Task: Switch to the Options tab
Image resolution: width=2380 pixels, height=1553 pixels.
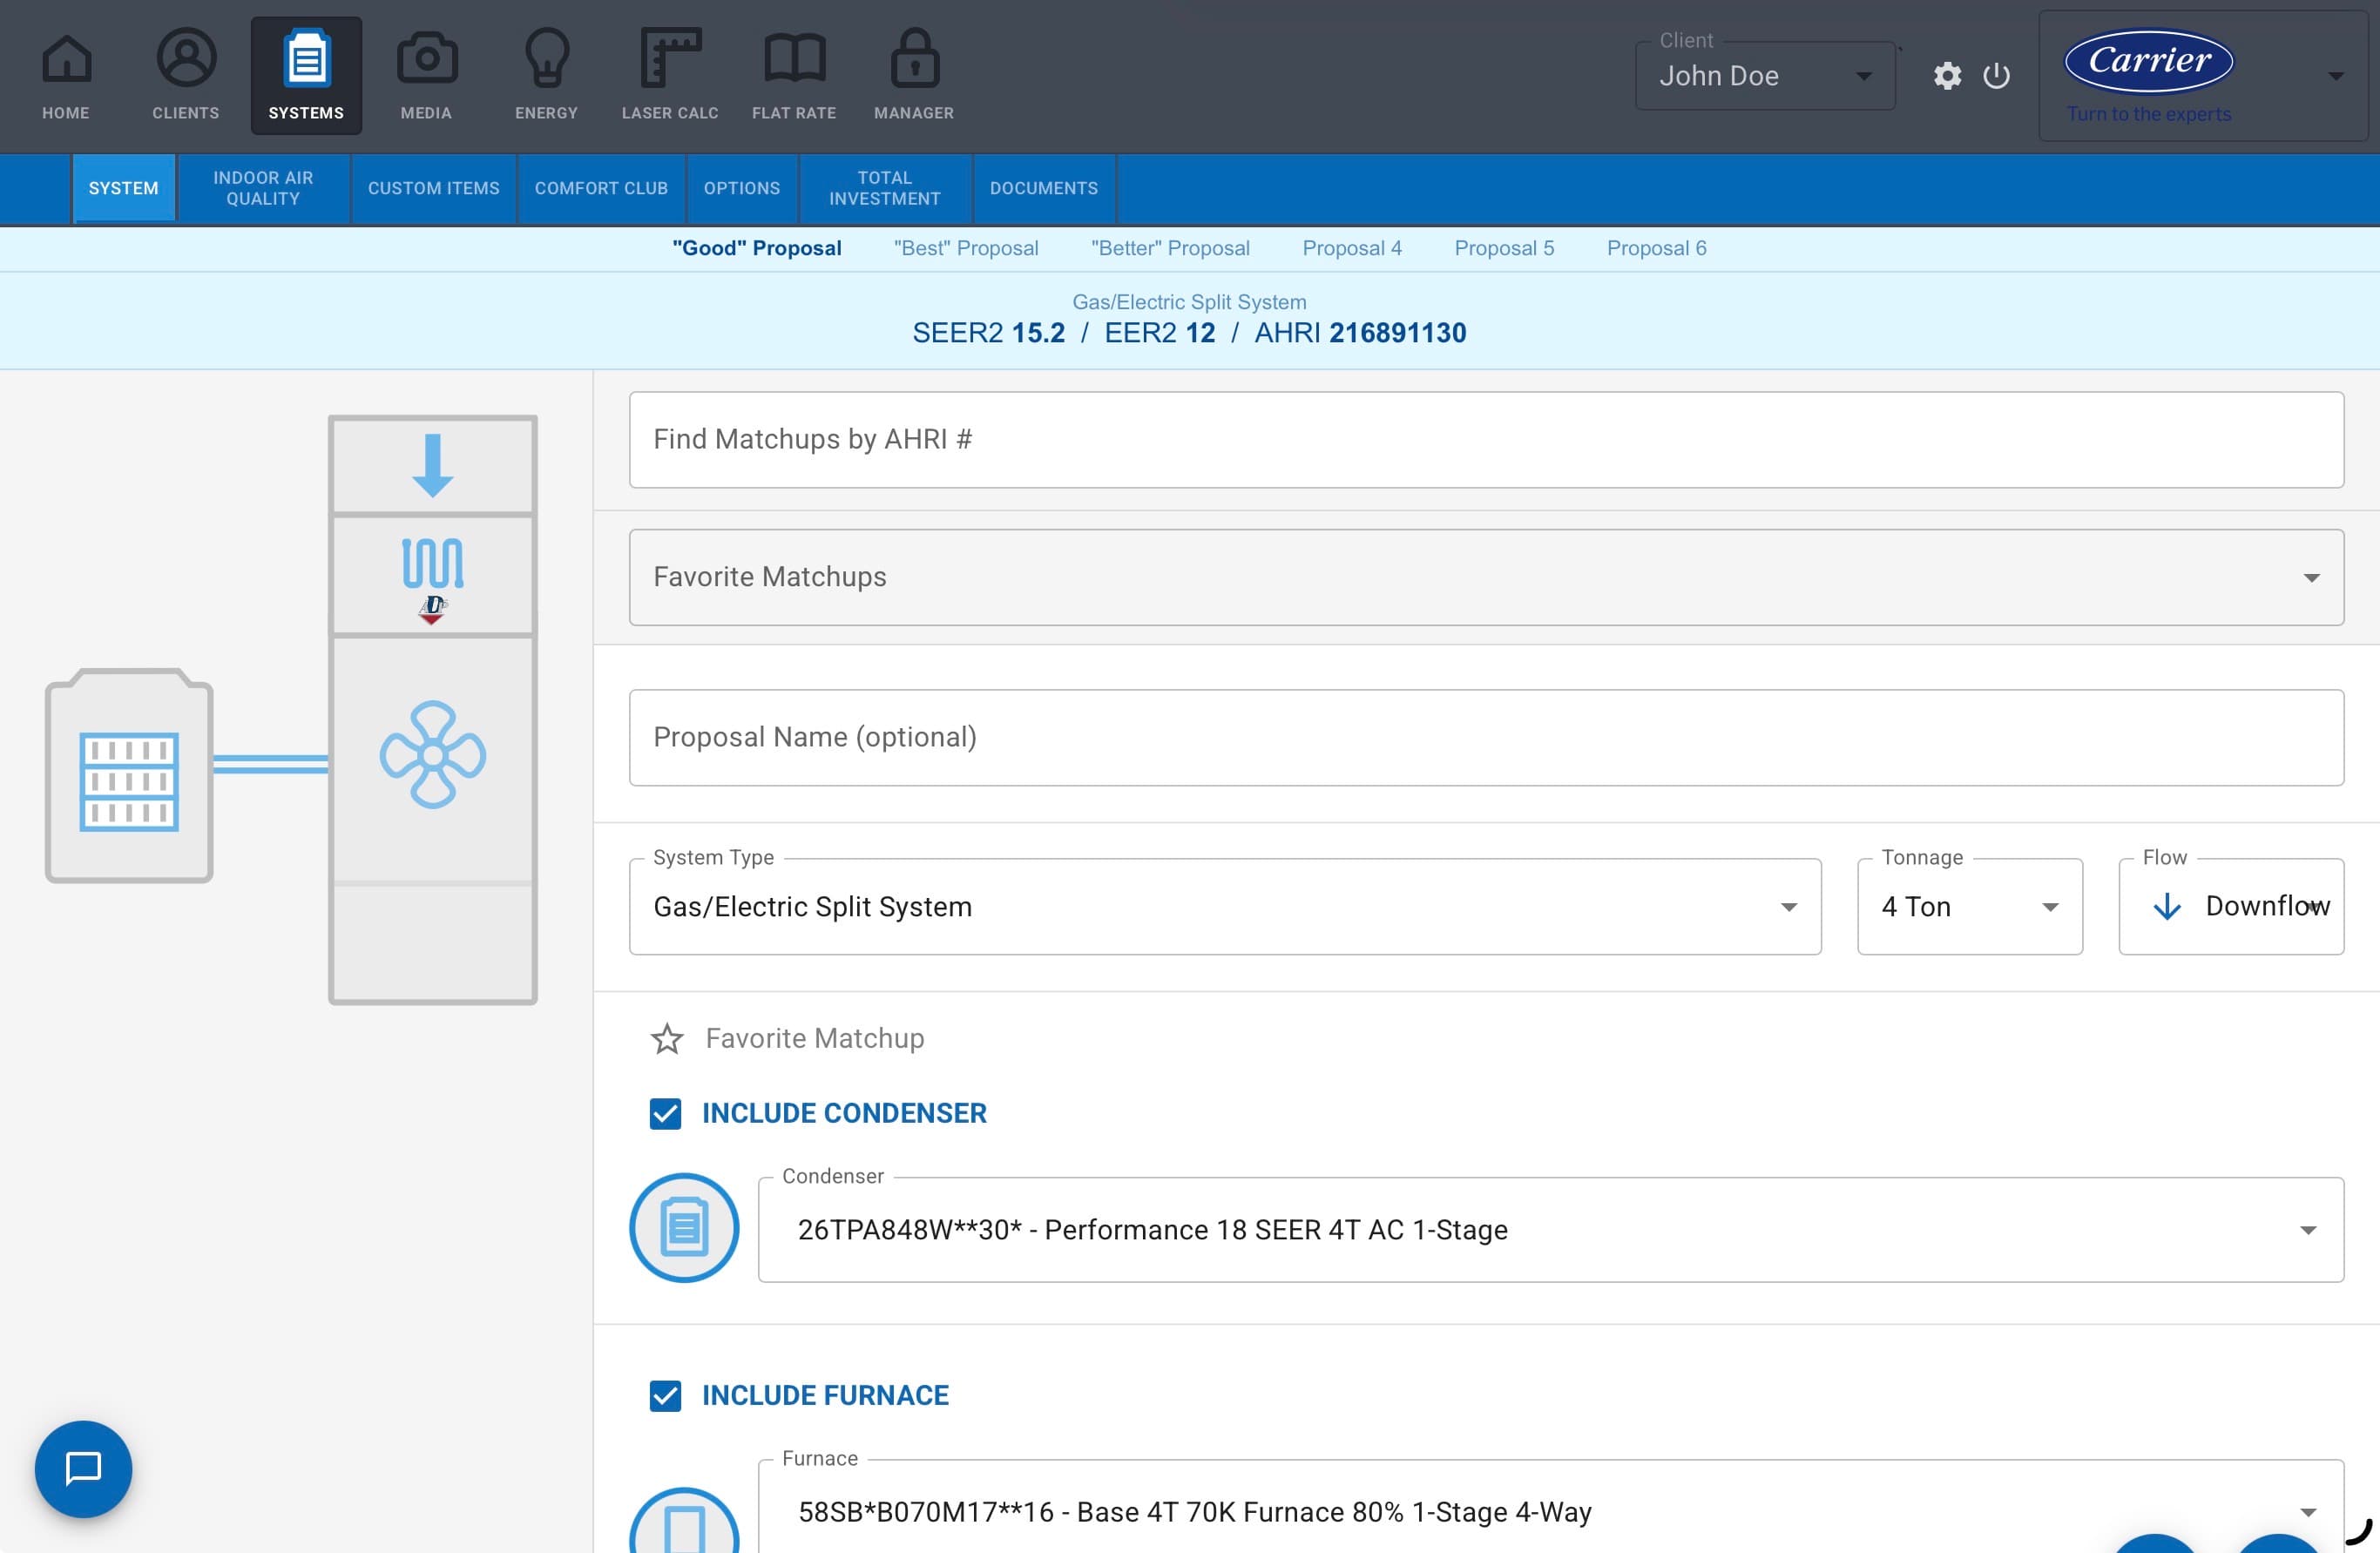Action: point(742,188)
